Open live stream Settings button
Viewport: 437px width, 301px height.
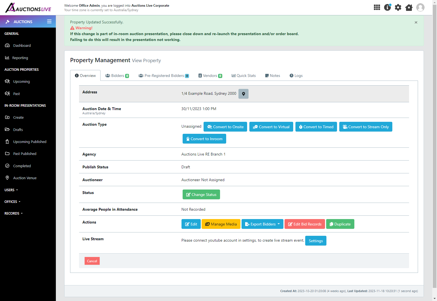tap(316, 241)
